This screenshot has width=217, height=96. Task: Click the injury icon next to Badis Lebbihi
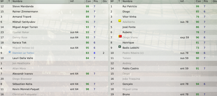(120, 47)
